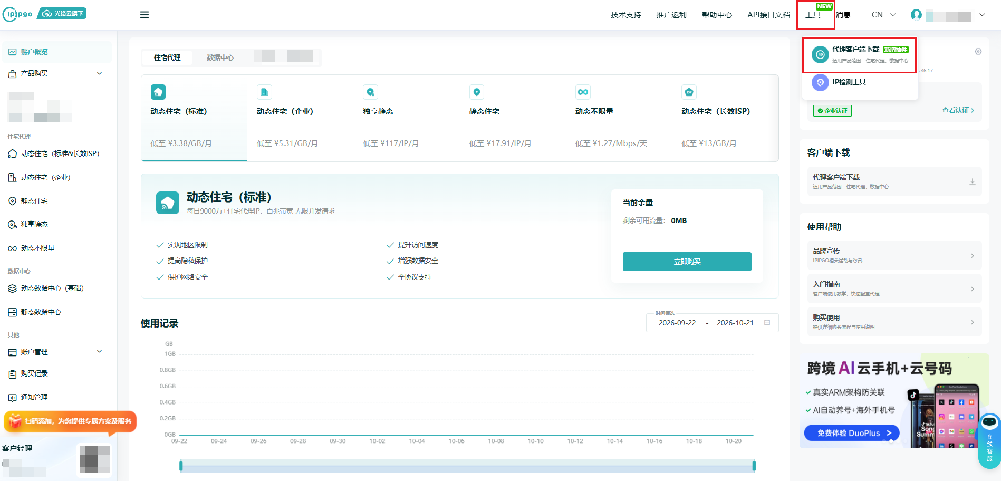Select 代理客户端下载 from tools dropdown

(860, 54)
